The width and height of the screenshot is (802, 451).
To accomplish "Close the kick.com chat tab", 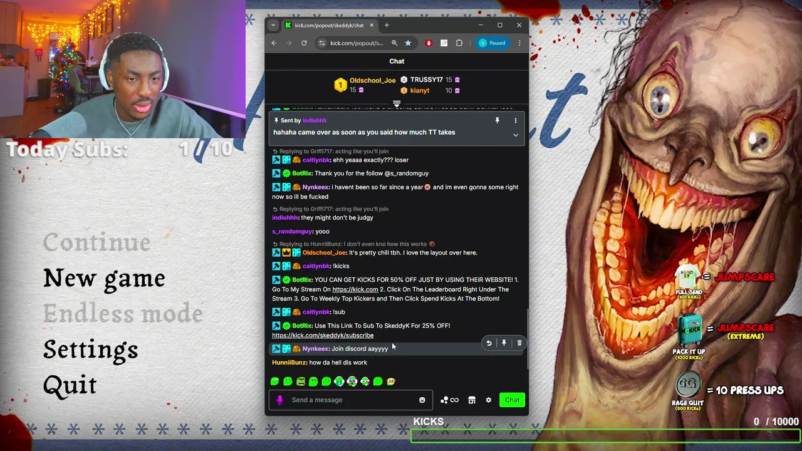I will (x=372, y=25).
